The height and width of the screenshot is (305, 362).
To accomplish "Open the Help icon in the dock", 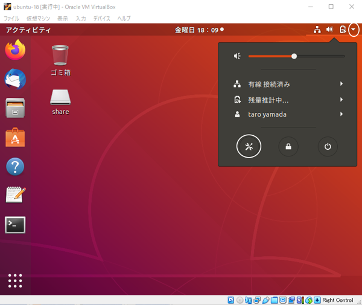I will tap(15, 166).
